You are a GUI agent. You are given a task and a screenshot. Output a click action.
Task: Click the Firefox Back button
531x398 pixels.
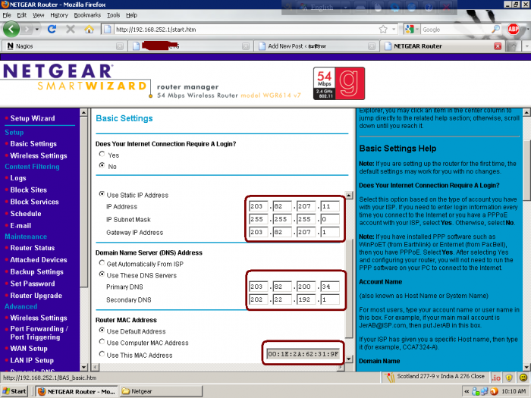[11, 29]
